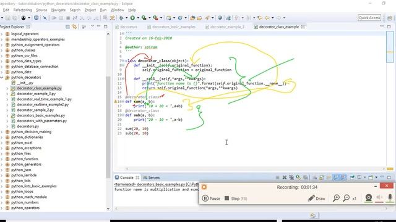Select decorators_with_parameters.py in Project Explorer
This screenshot has height=222, width=396.
[x=42, y=121]
